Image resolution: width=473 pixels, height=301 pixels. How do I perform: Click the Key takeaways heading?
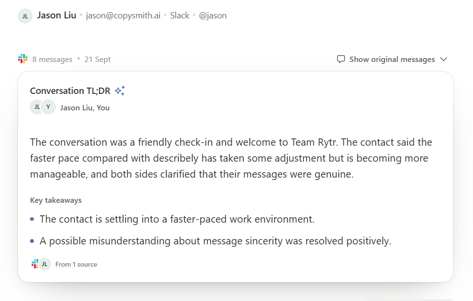point(56,200)
